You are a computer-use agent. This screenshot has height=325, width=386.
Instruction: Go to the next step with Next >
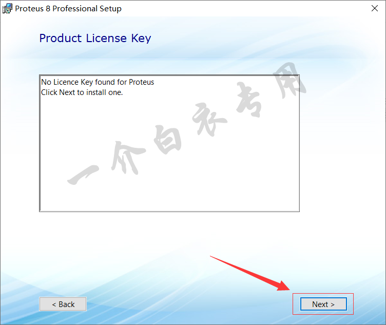[x=323, y=304]
